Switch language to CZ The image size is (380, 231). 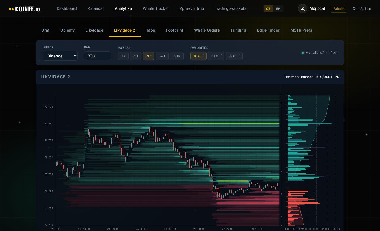point(268,9)
